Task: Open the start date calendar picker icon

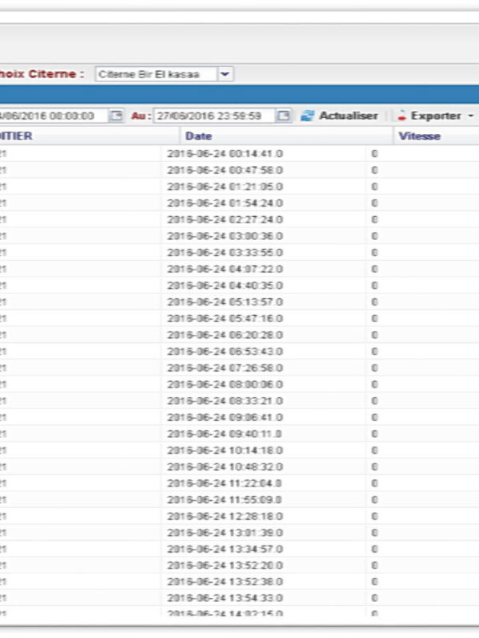Action: pyautogui.click(x=116, y=116)
